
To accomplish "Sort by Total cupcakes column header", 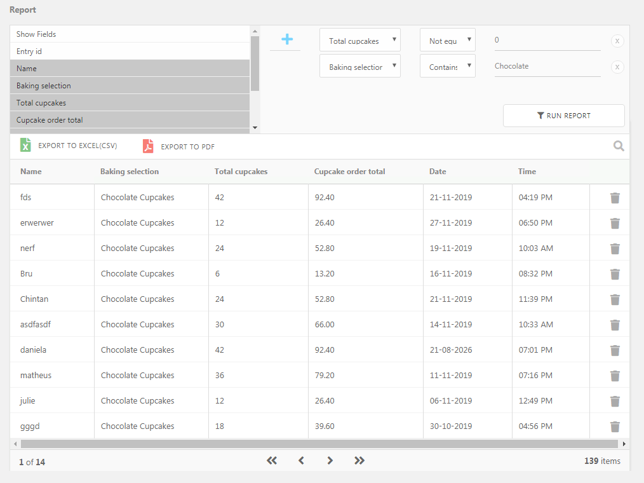I will click(241, 172).
